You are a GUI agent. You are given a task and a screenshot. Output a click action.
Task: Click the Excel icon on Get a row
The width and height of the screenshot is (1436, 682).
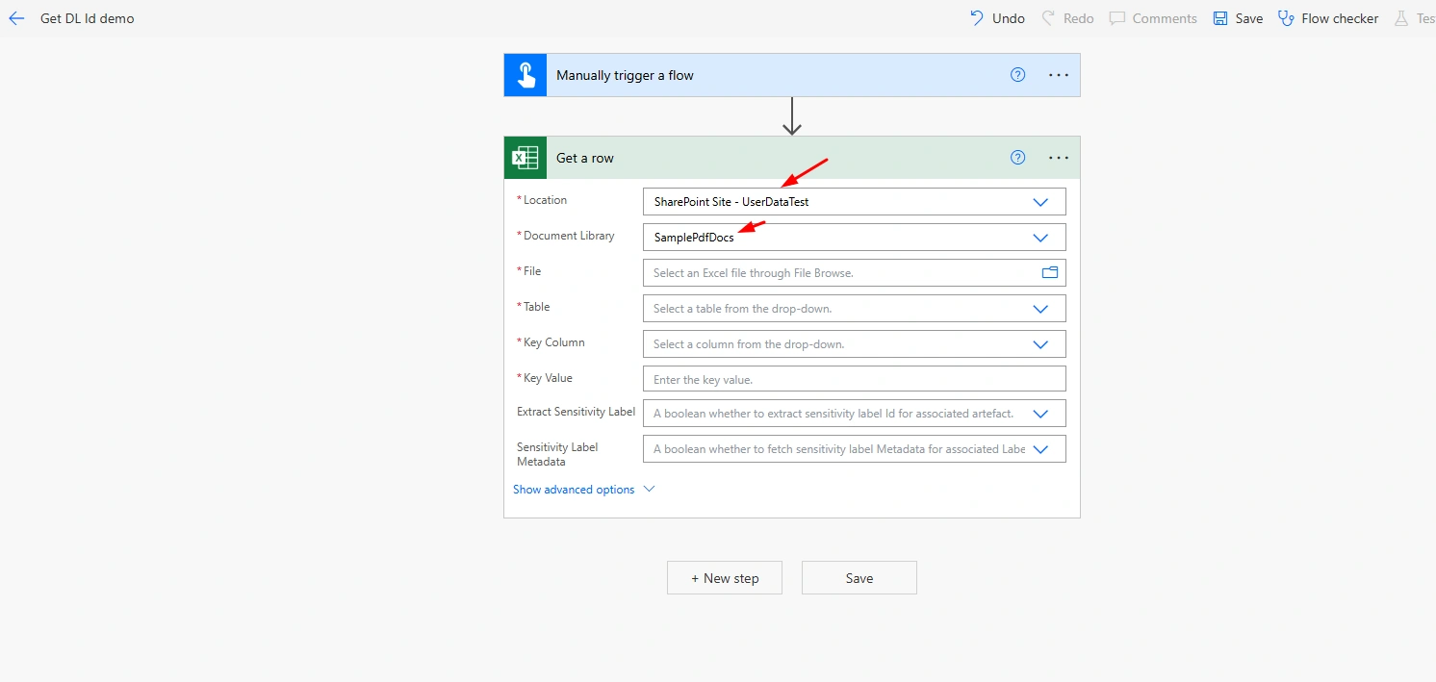(526, 158)
